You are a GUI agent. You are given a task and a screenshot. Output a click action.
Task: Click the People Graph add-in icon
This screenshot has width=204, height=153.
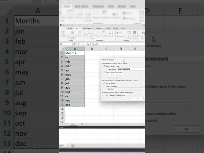point(135,35)
